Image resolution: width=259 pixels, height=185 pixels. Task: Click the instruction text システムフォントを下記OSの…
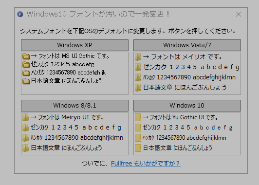[128, 31]
